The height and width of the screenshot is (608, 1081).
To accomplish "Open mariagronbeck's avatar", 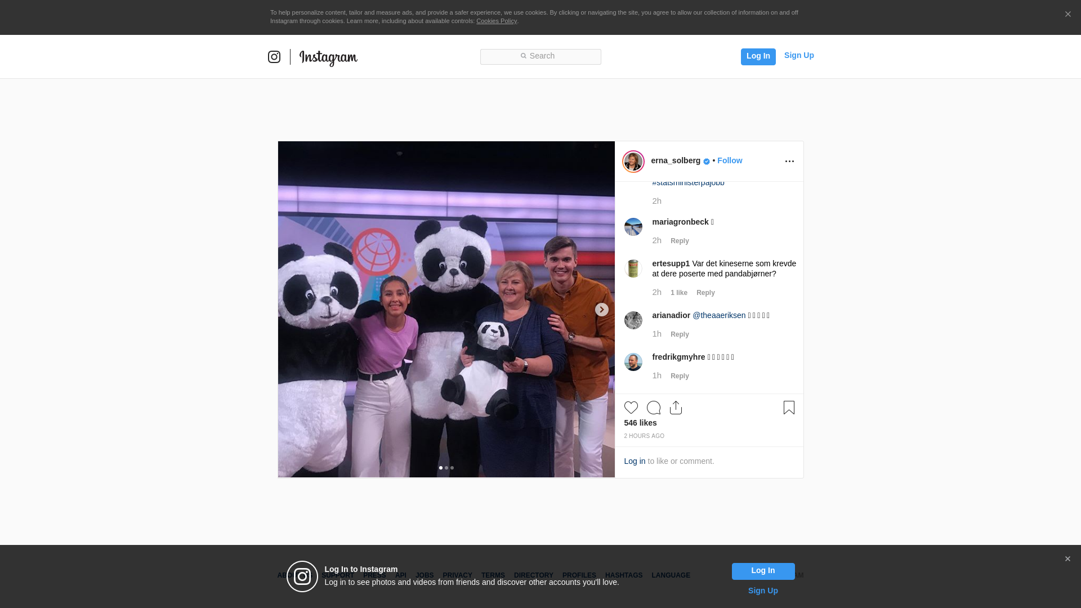I will 633,227.
